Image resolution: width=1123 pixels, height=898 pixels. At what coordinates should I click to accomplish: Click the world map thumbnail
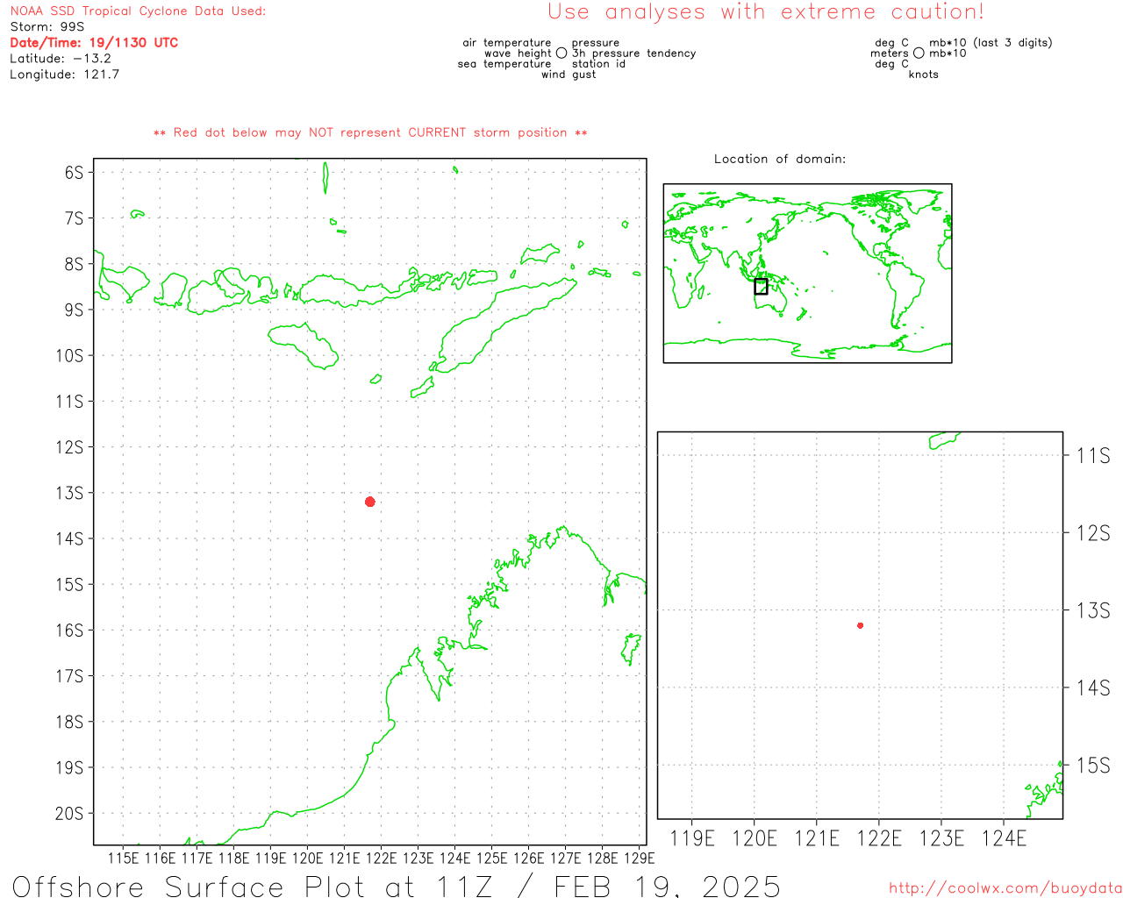(x=807, y=273)
